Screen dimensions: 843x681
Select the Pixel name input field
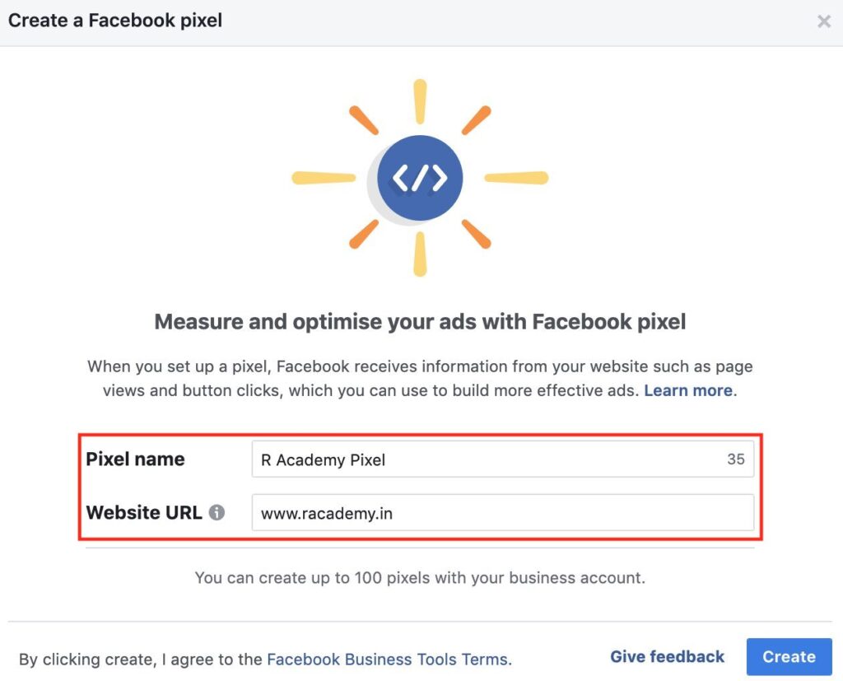point(502,459)
